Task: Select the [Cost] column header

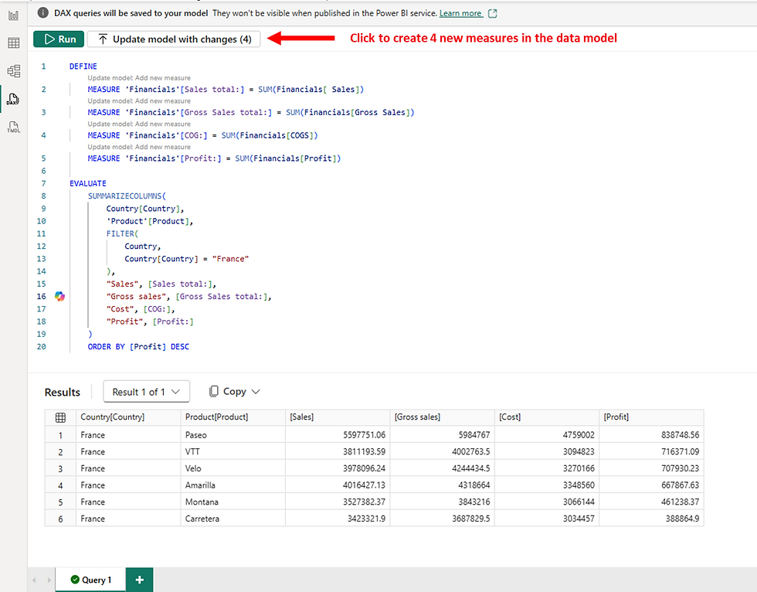Action: coord(547,417)
